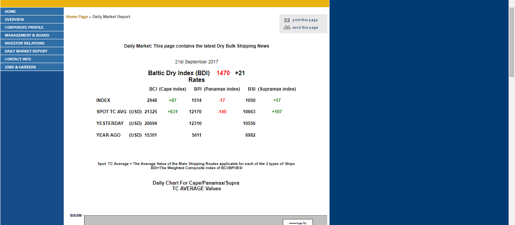Click the $35,000 chart axis label

(x=76, y=216)
